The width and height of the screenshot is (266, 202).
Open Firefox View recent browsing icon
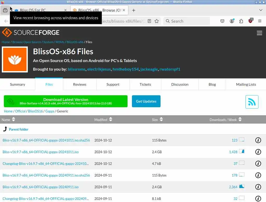coord(5,10)
